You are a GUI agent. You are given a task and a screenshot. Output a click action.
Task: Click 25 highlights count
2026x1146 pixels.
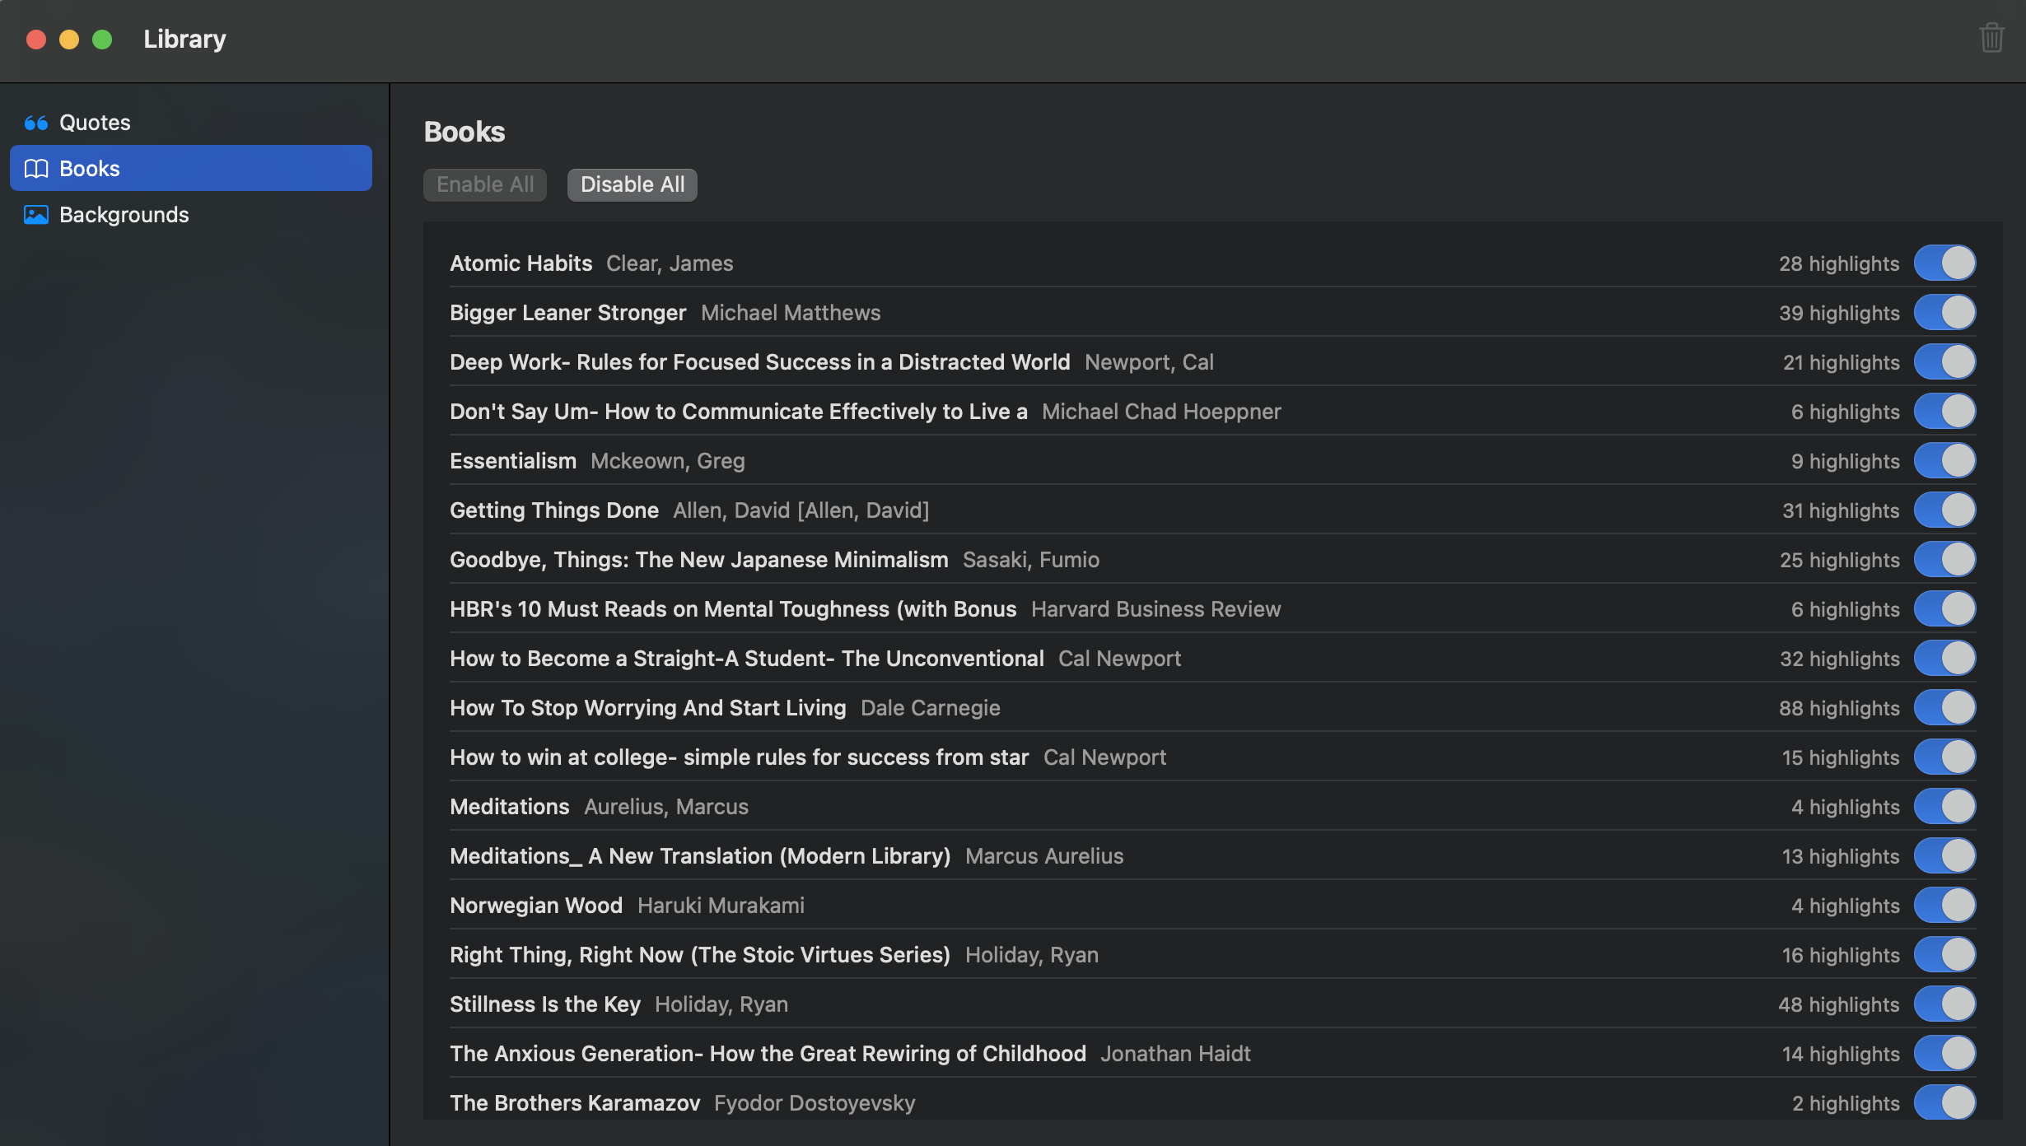coord(1840,560)
